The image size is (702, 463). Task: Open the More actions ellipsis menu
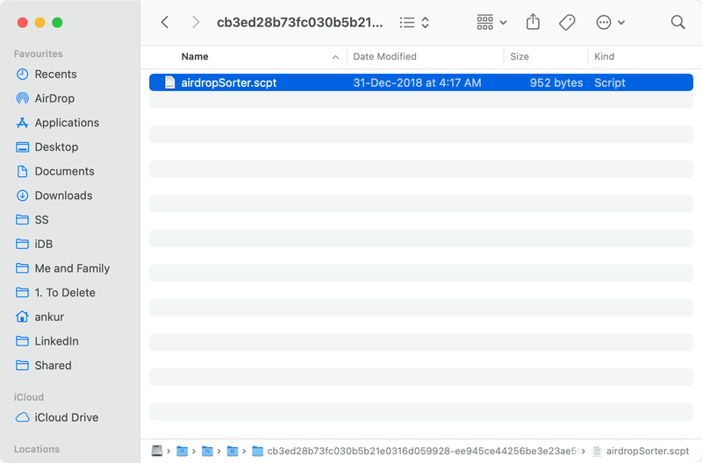point(610,23)
